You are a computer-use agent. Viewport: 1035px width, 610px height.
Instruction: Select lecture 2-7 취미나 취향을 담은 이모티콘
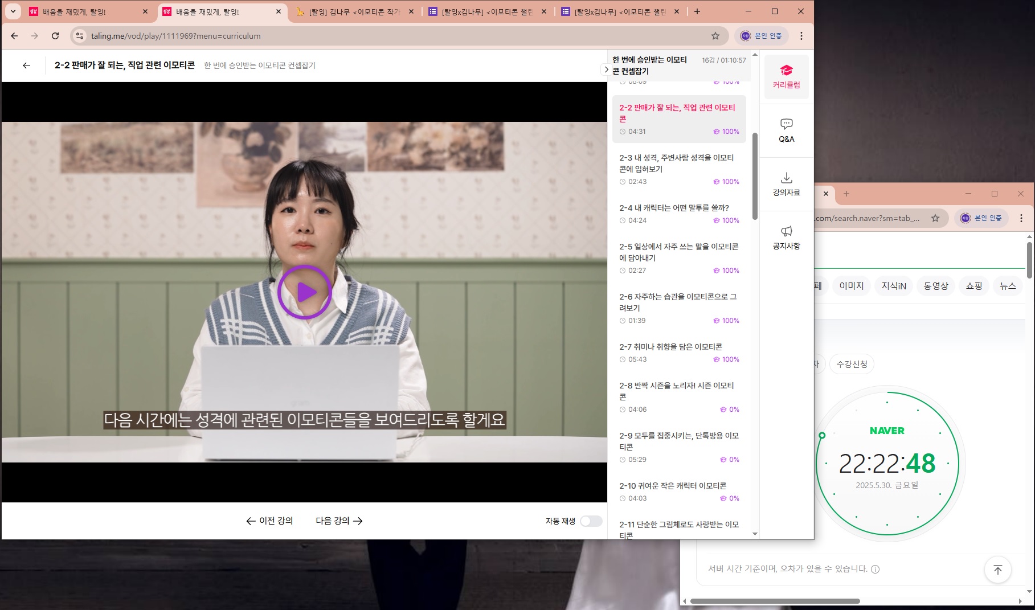tap(679, 353)
